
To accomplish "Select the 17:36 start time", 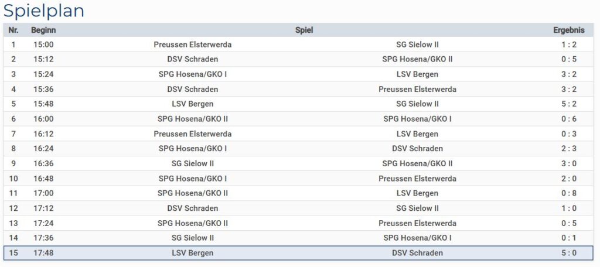I will click(x=43, y=238).
